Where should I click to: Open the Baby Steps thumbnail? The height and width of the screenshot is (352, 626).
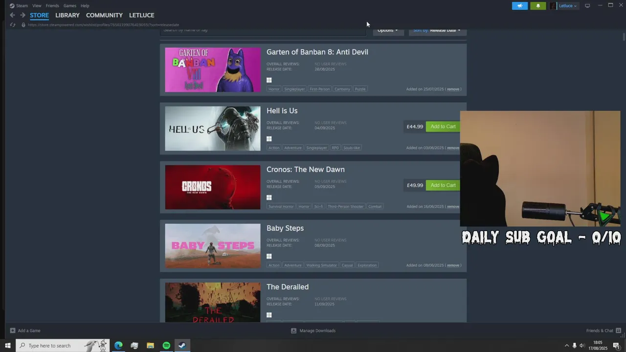tap(213, 245)
